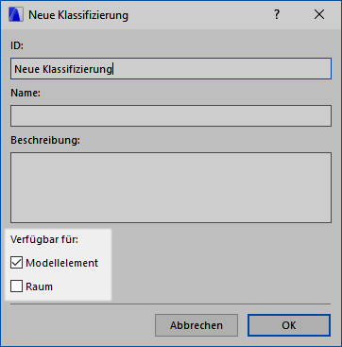Click into the ID text field
Viewport: 342px width, 347px height.
171,68
